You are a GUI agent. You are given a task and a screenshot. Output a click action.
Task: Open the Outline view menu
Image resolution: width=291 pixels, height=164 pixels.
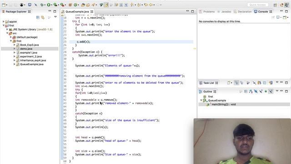coord(277,91)
